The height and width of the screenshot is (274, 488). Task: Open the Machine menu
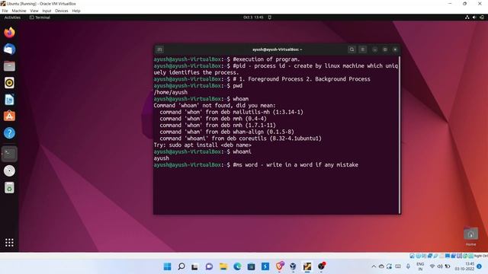click(x=19, y=11)
